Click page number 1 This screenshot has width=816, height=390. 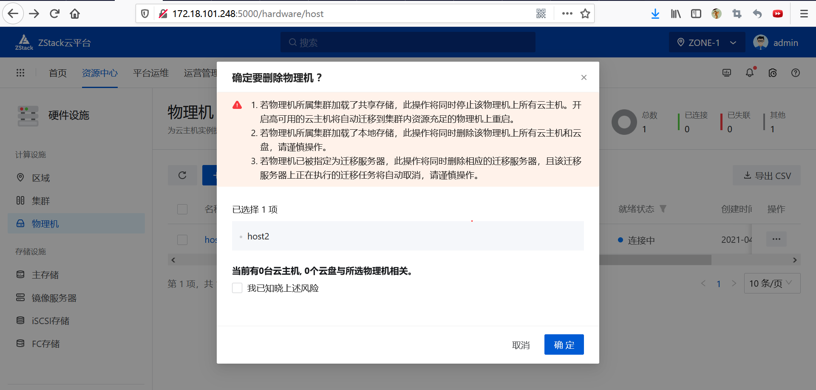[719, 283]
